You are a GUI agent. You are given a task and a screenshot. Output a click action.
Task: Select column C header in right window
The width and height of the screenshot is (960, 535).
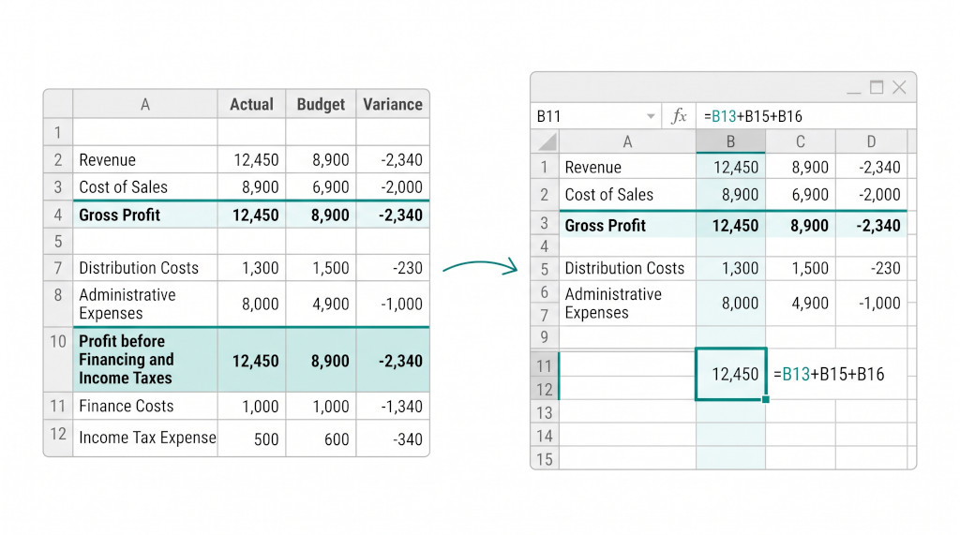click(x=801, y=142)
